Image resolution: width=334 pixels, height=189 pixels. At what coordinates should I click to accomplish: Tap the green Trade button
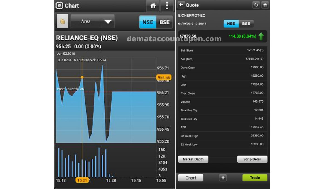point(255,178)
